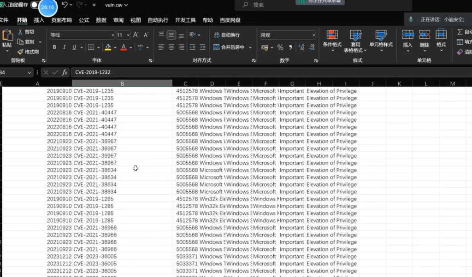Viewport: 472px width, 277px height.
Task: Set bottom vertical alignment
Action: click(x=181, y=35)
